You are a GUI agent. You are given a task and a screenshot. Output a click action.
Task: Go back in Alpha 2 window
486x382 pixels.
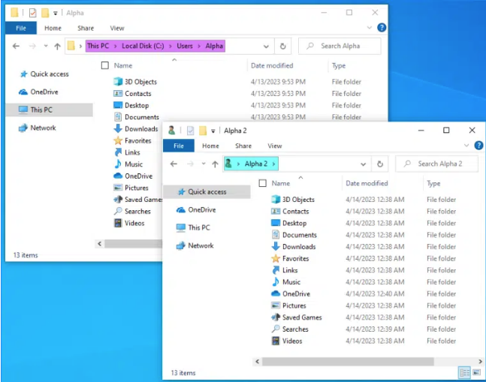(174, 164)
